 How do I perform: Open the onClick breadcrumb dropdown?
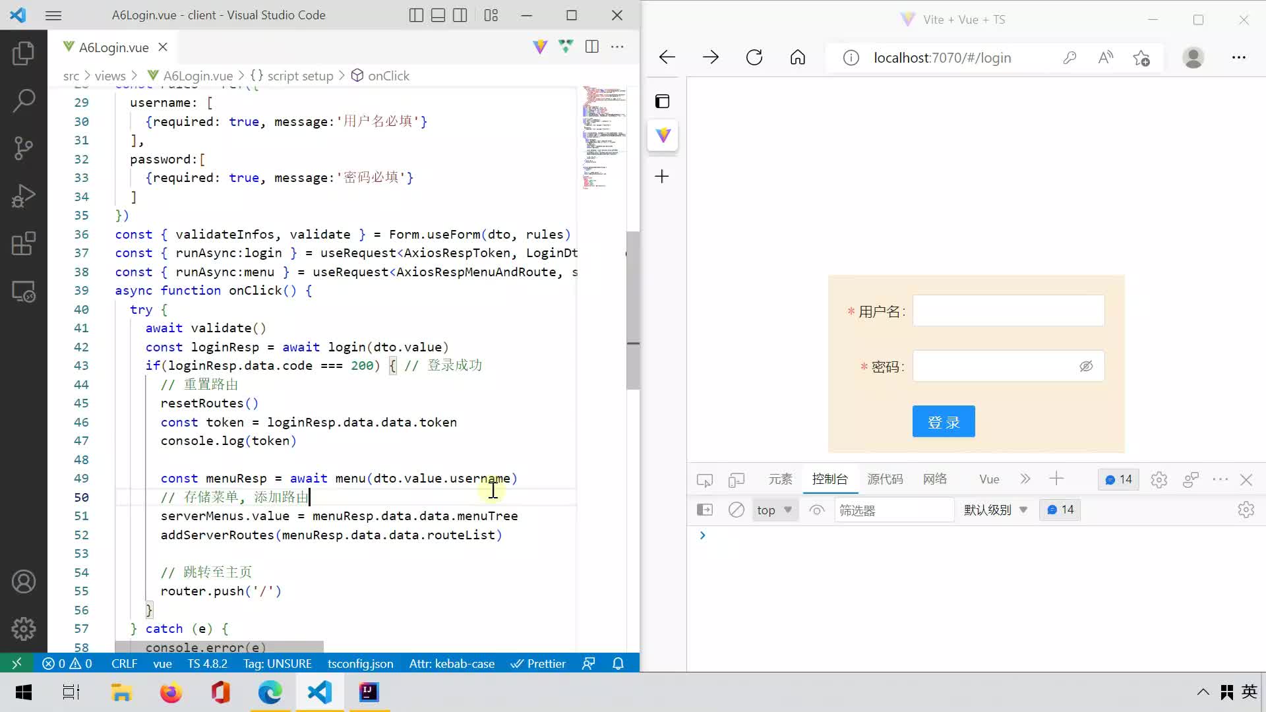(x=380, y=76)
